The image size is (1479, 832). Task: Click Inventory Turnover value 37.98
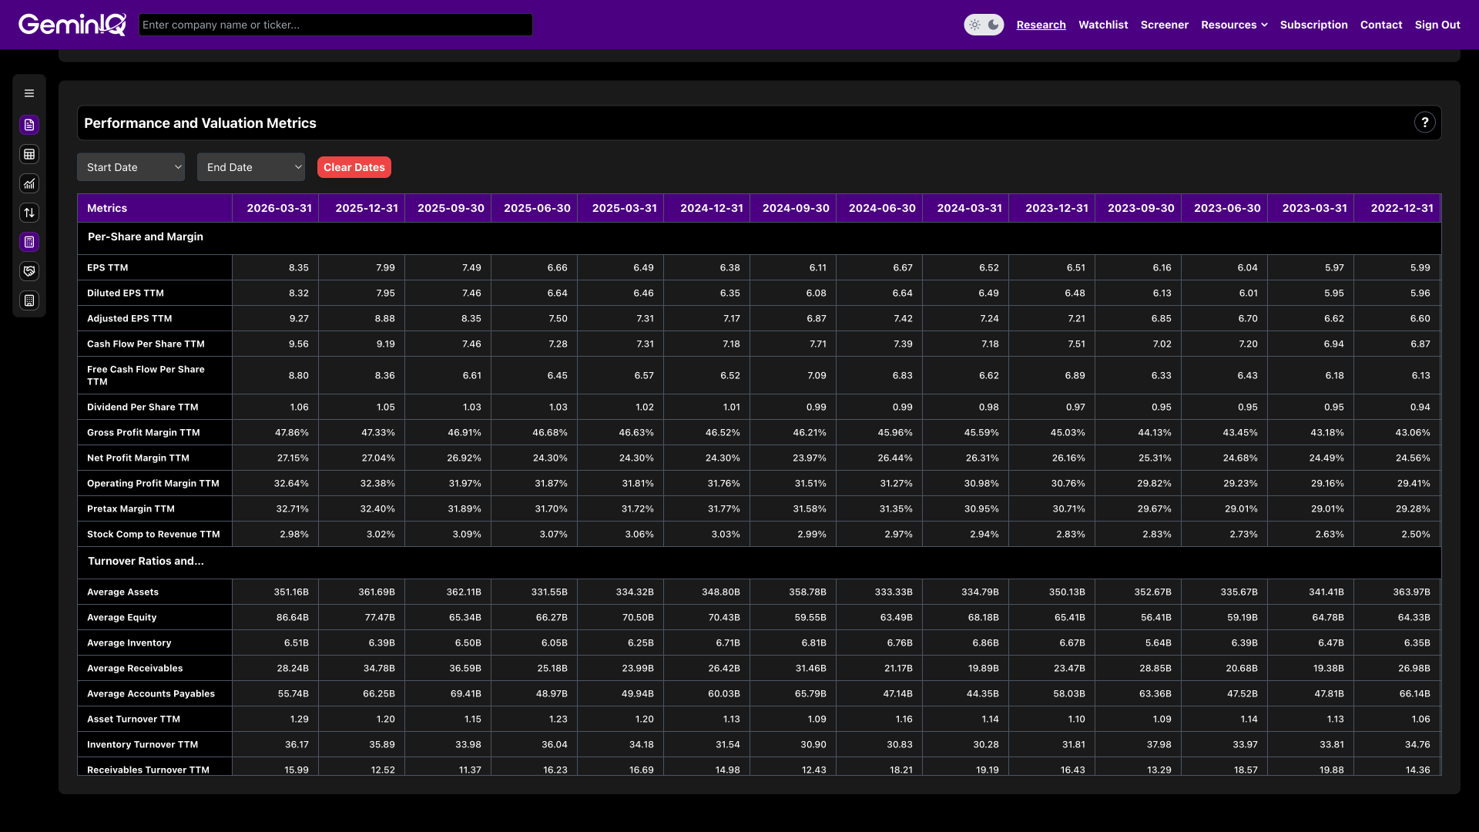(1159, 745)
